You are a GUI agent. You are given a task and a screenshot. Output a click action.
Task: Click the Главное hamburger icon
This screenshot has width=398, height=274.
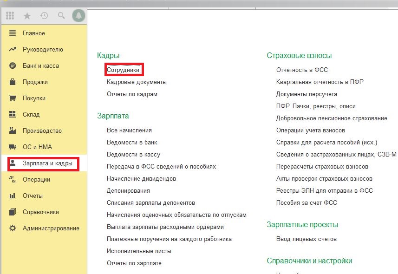pyautogui.click(x=13, y=33)
